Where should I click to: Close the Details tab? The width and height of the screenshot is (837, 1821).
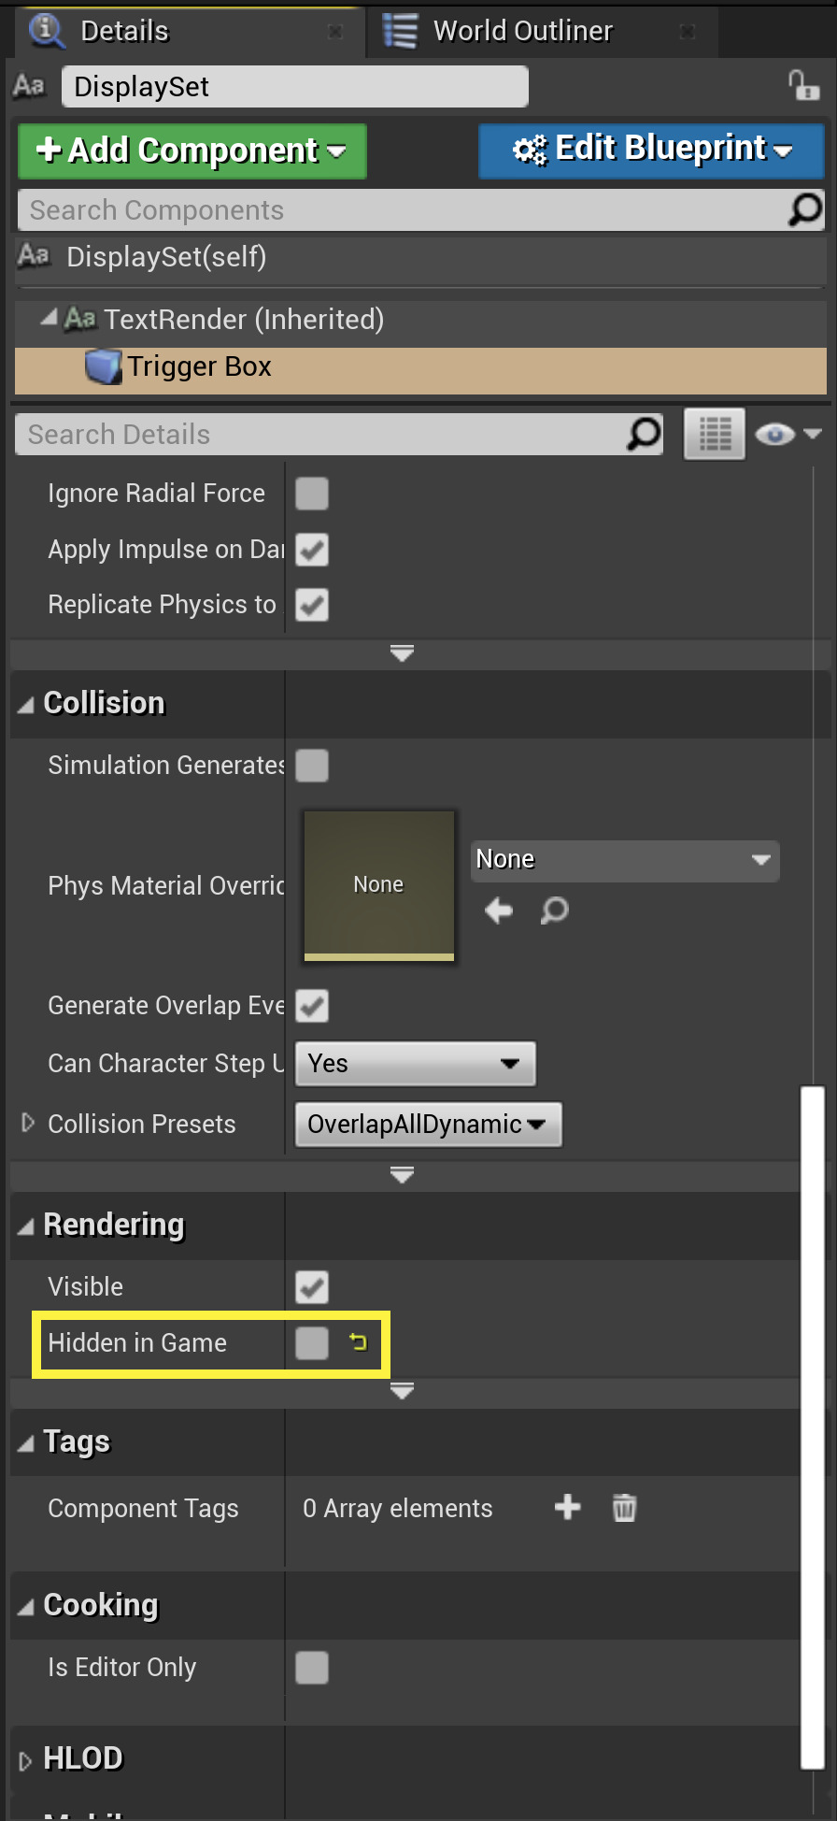335,32
